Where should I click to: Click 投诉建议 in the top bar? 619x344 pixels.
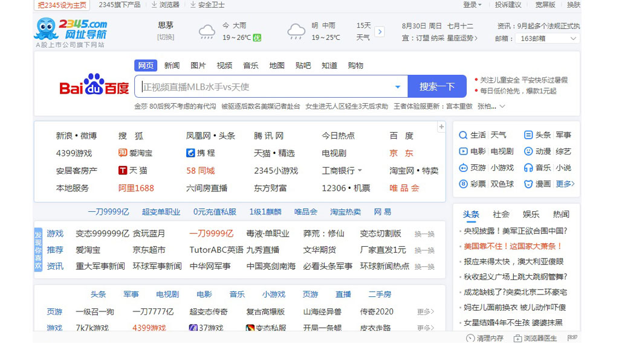tap(508, 5)
